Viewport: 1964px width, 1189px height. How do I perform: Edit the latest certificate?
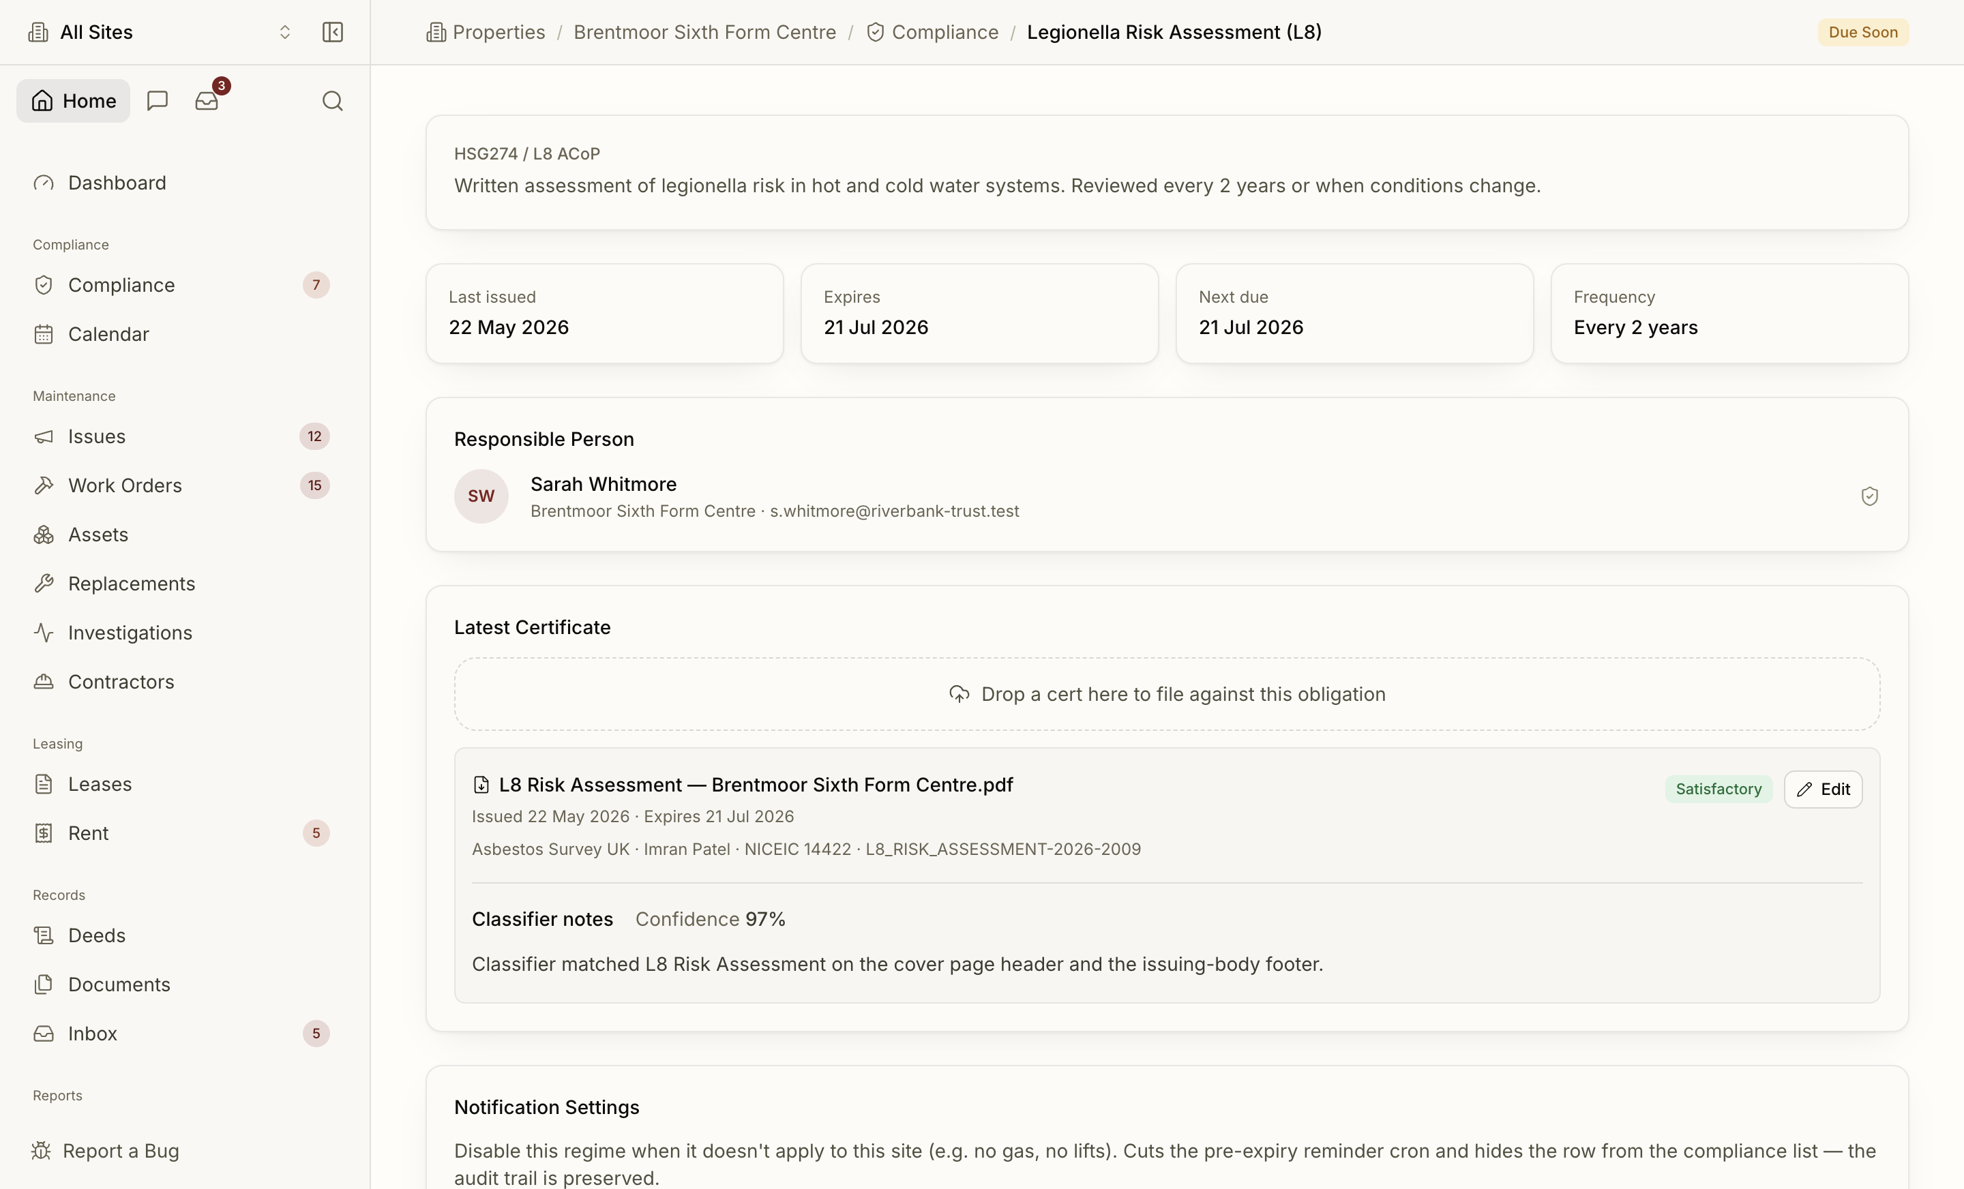(1823, 789)
